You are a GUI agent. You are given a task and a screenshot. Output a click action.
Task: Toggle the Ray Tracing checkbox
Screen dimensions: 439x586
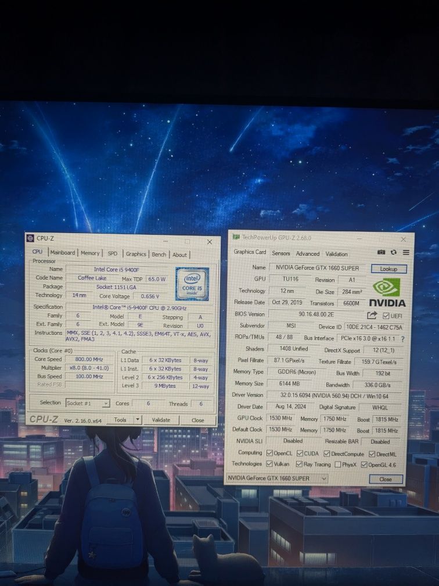tap(298, 464)
